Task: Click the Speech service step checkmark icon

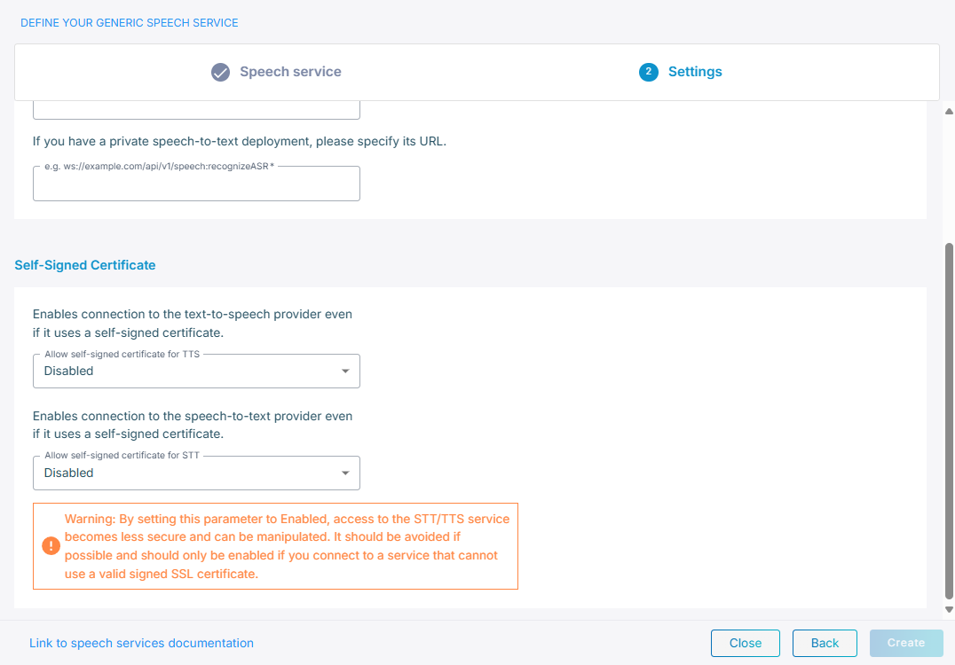Action: (221, 73)
